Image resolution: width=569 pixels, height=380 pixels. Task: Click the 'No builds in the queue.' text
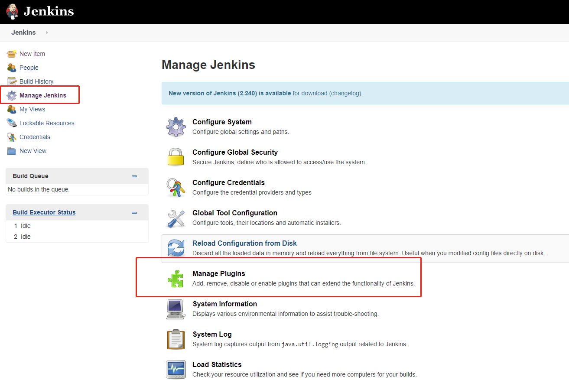39,189
